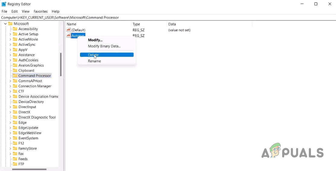The width and height of the screenshot is (336, 171).
Task: Select the Feeds key
Action: 23,159
